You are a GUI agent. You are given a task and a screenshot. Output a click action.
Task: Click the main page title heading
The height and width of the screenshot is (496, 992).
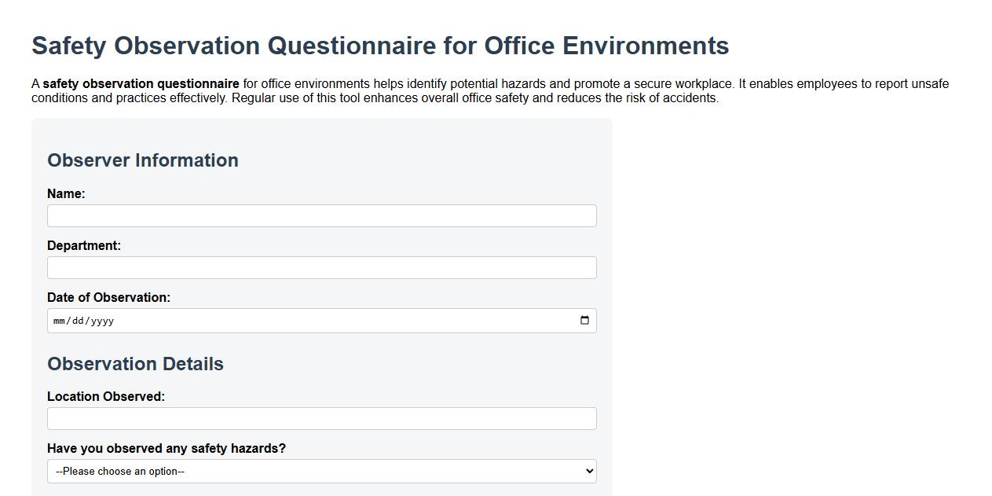coord(379,46)
